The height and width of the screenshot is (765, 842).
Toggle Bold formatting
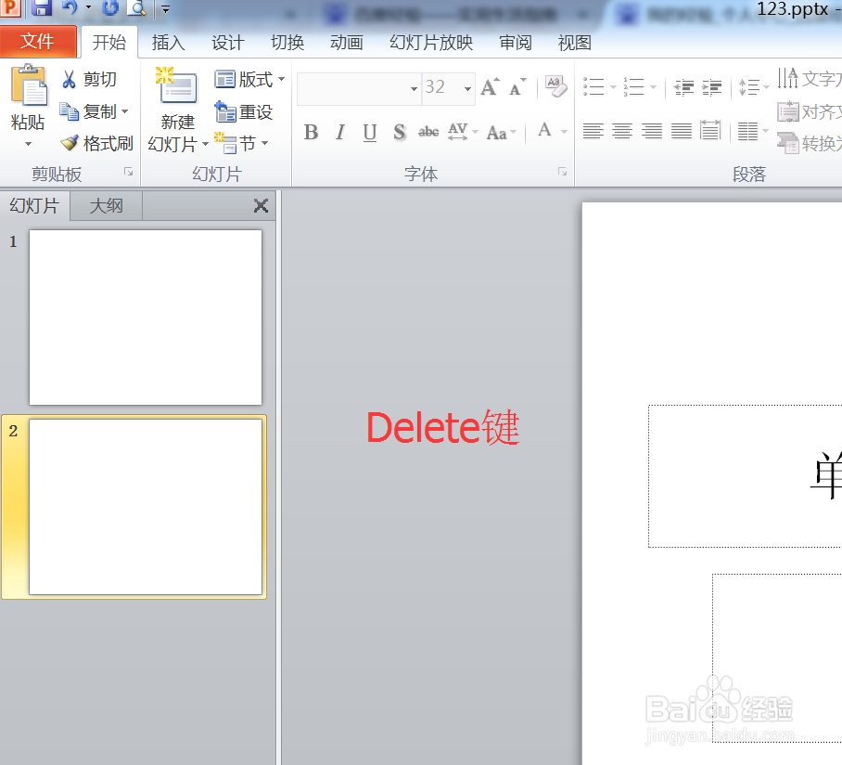point(311,132)
